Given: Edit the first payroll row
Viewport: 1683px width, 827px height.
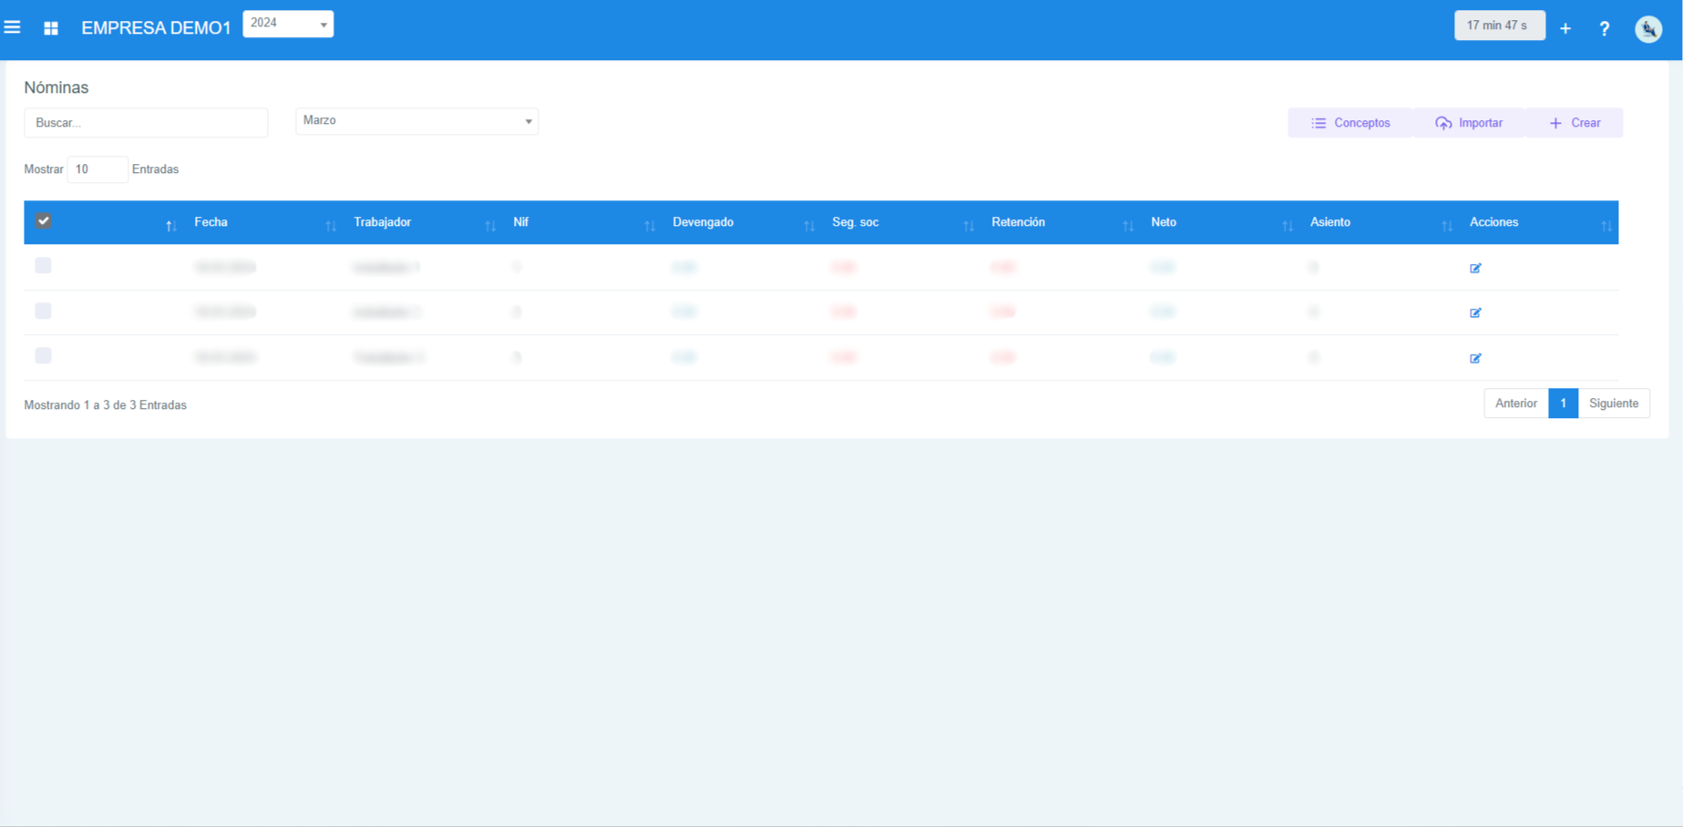Looking at the screenshot, I should (1475, 268).
